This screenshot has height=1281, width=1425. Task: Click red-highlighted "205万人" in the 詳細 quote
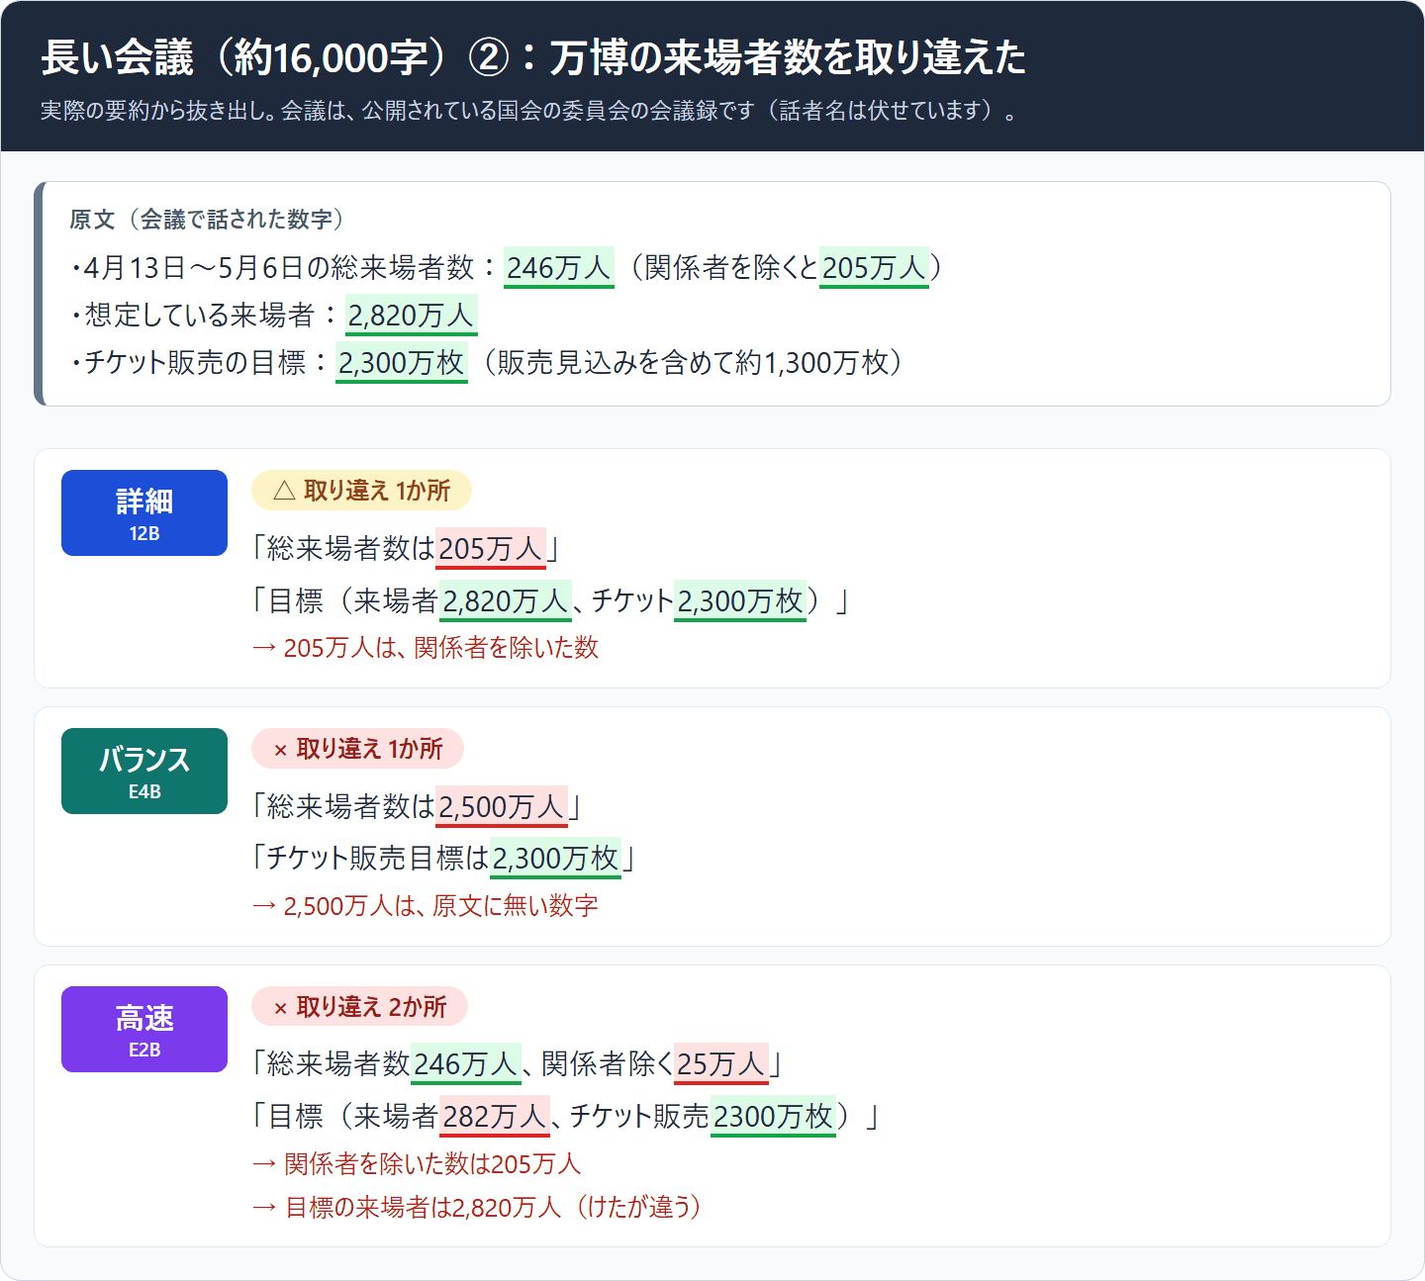click(x=491, y=548)
